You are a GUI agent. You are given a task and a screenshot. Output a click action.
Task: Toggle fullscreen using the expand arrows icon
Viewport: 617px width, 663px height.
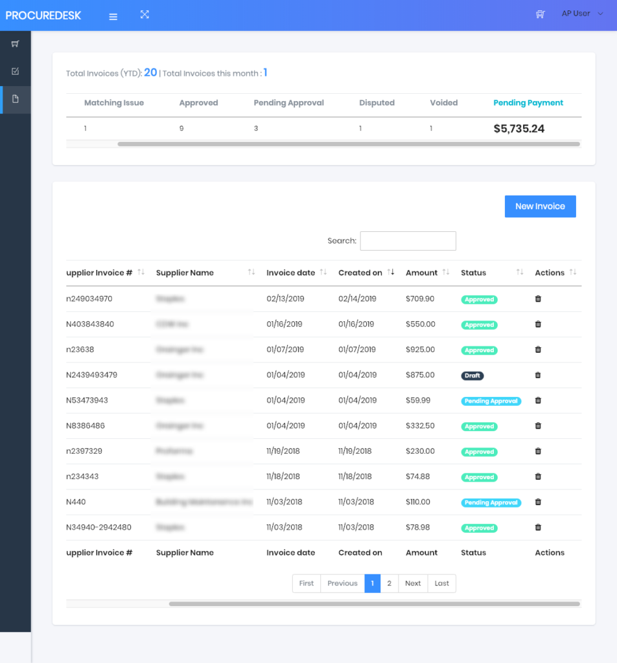(x=145, y=13)
